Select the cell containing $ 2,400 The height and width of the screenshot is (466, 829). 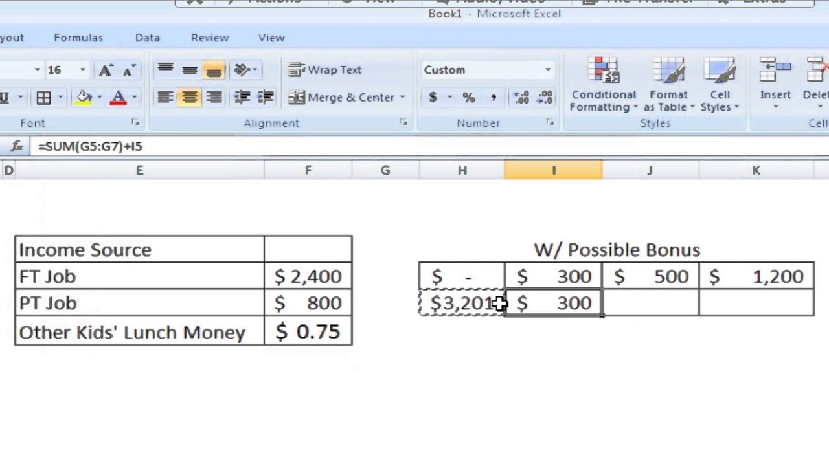[308, 276]
